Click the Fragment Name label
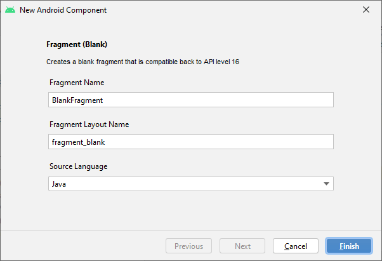382x261 pixels. tap(77, 83)
